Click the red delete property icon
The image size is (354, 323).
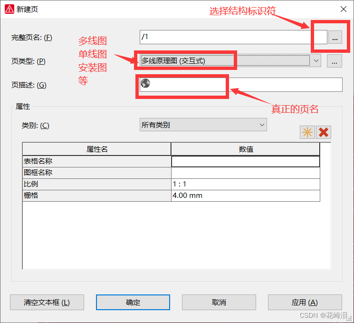tap(324, 132)
